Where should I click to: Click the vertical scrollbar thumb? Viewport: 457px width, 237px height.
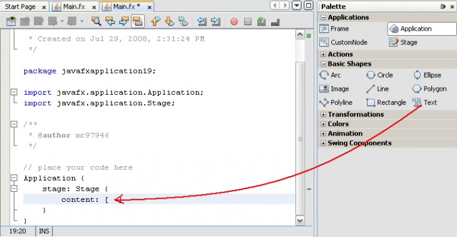[x=300, y=139]
